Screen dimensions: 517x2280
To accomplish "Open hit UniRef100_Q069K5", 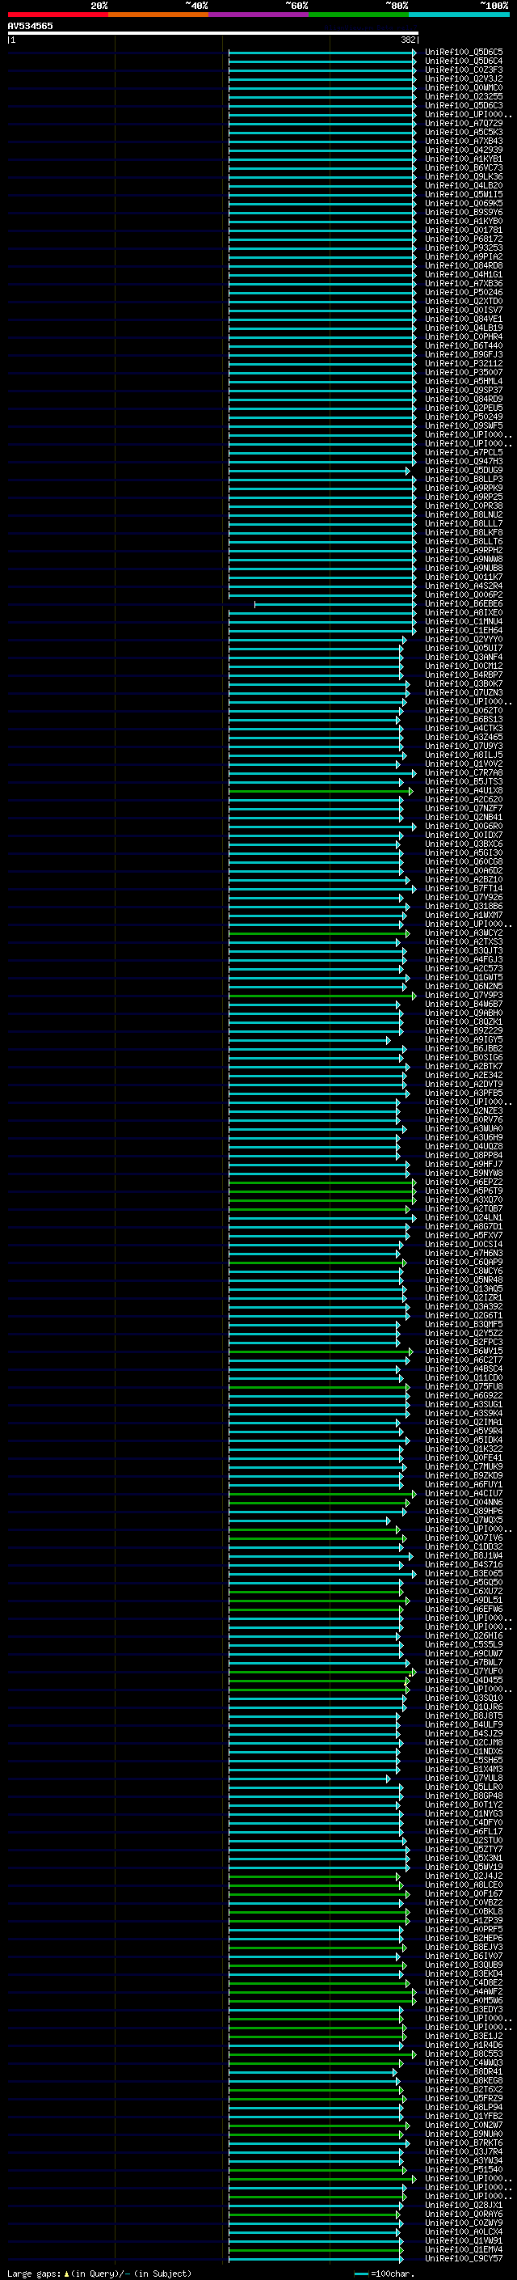I will coord(464,204).
